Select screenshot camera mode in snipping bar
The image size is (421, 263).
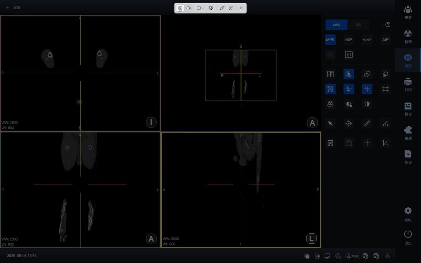pos(180,8)
